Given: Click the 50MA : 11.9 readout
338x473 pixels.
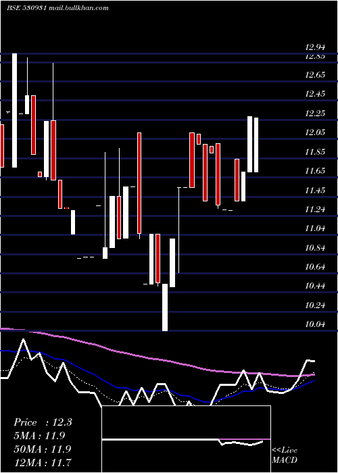Looking at the screenshot, I should coord(43,449).
